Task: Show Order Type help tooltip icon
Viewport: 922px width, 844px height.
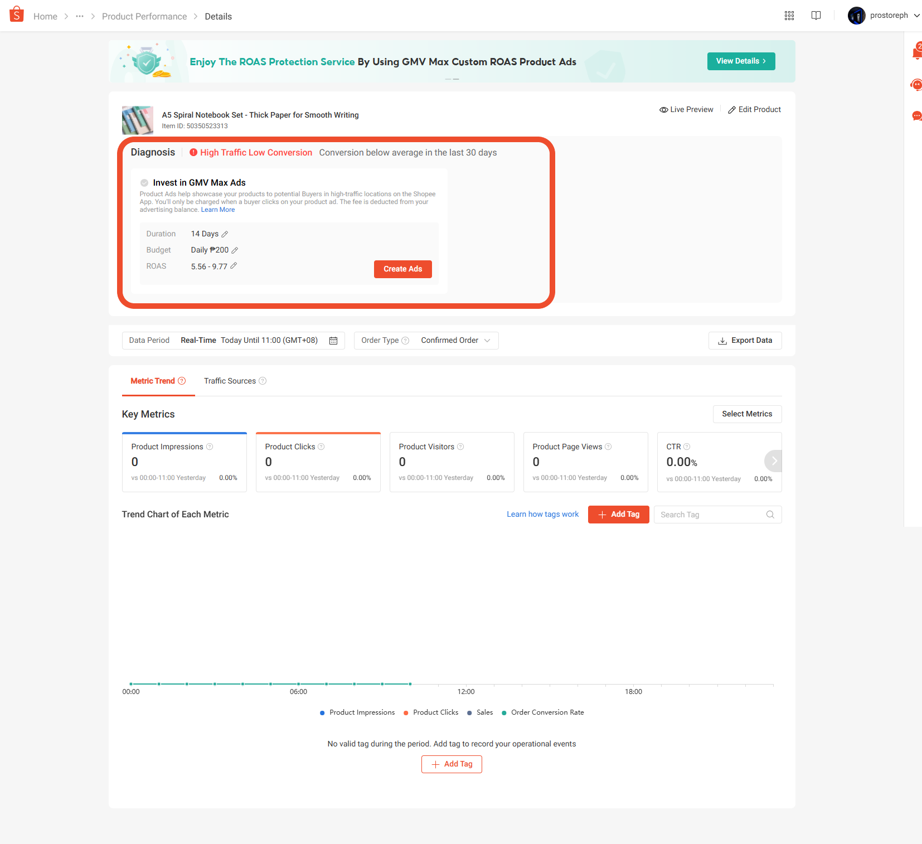Action: pos(405,341)
